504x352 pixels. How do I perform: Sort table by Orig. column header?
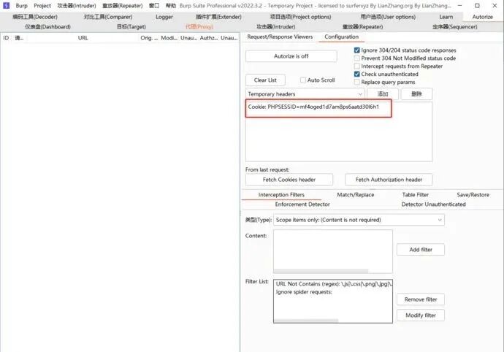point(149,38)
